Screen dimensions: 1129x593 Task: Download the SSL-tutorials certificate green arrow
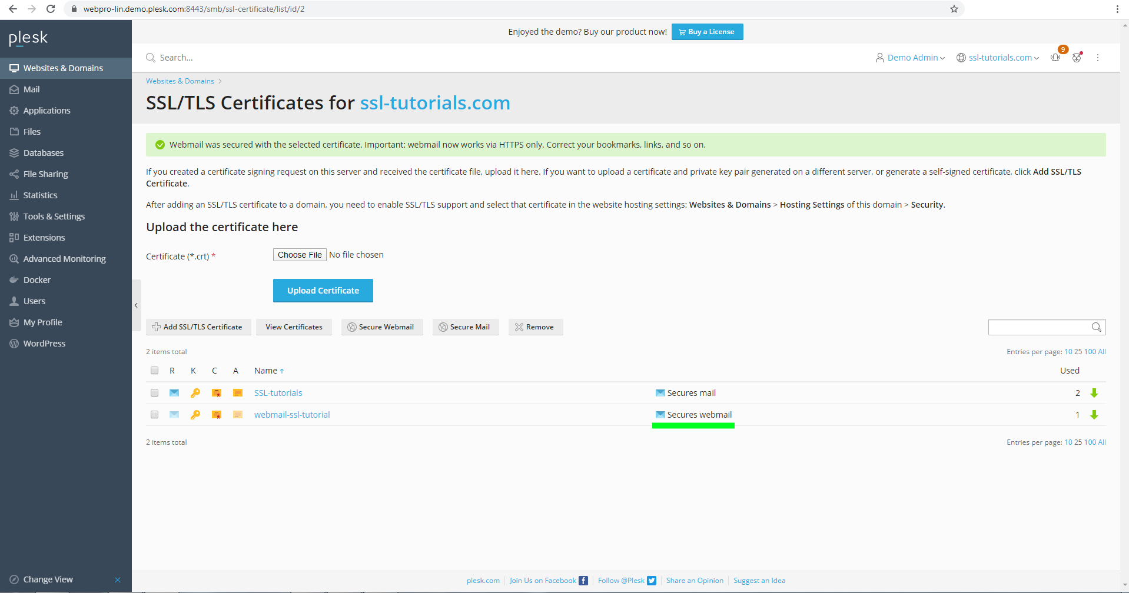[x=1094, y=393]
